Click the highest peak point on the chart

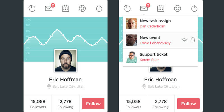[x=57, y=30]
